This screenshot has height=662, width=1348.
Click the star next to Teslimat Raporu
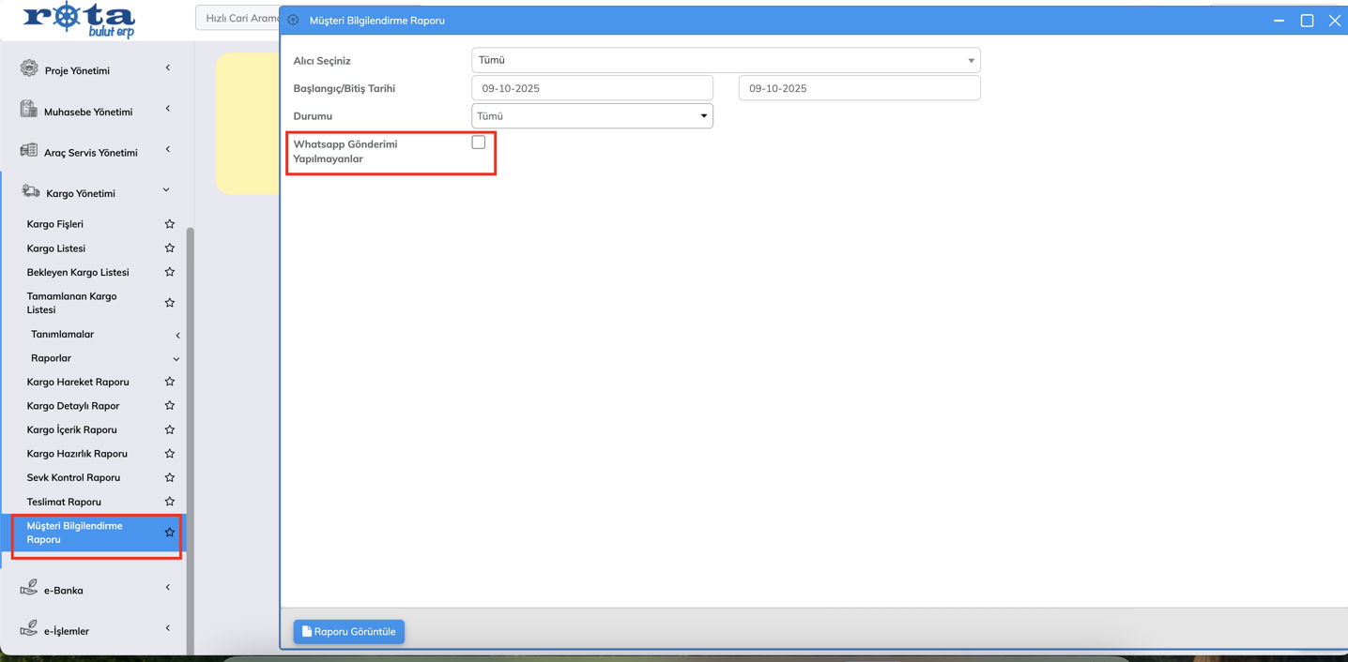[x=170, y=502]
